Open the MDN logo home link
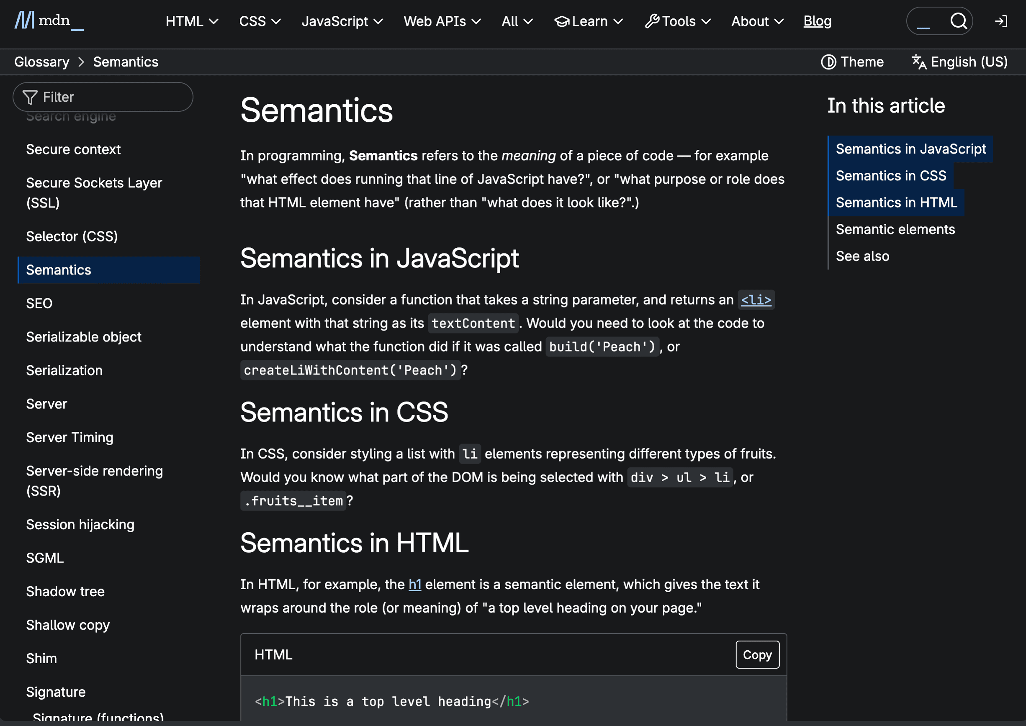Image resolution: width=1026 pixels, height=726 pixels. point(49,21)
